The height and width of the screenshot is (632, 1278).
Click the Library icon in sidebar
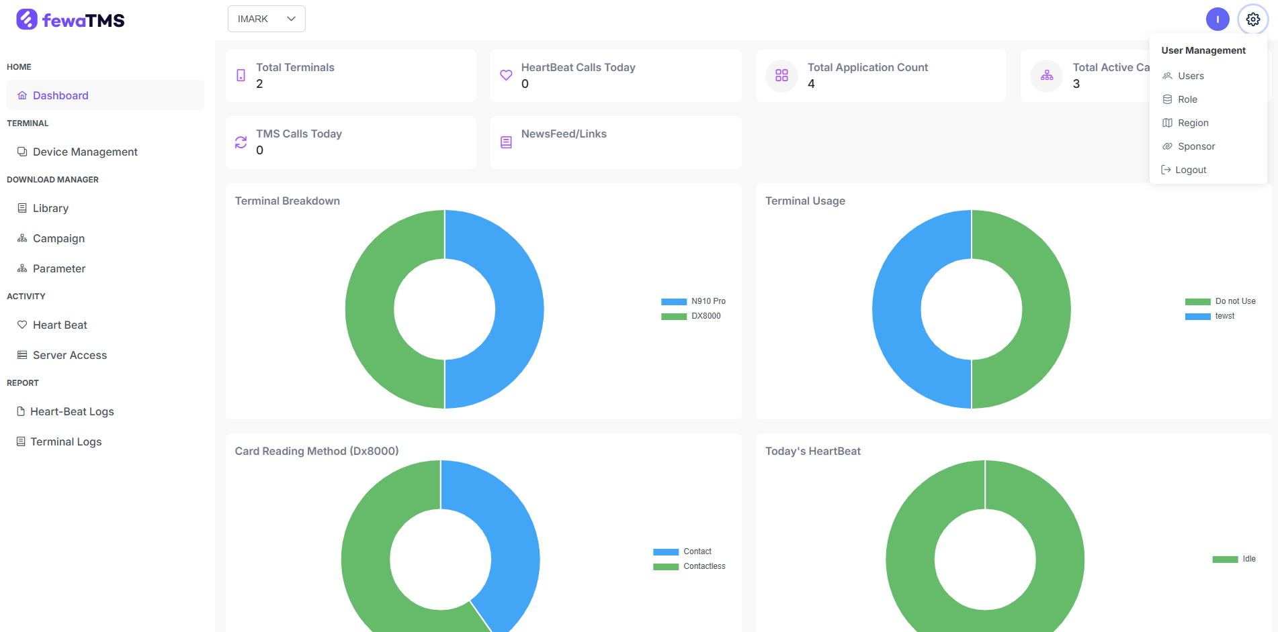pos(22,208)
